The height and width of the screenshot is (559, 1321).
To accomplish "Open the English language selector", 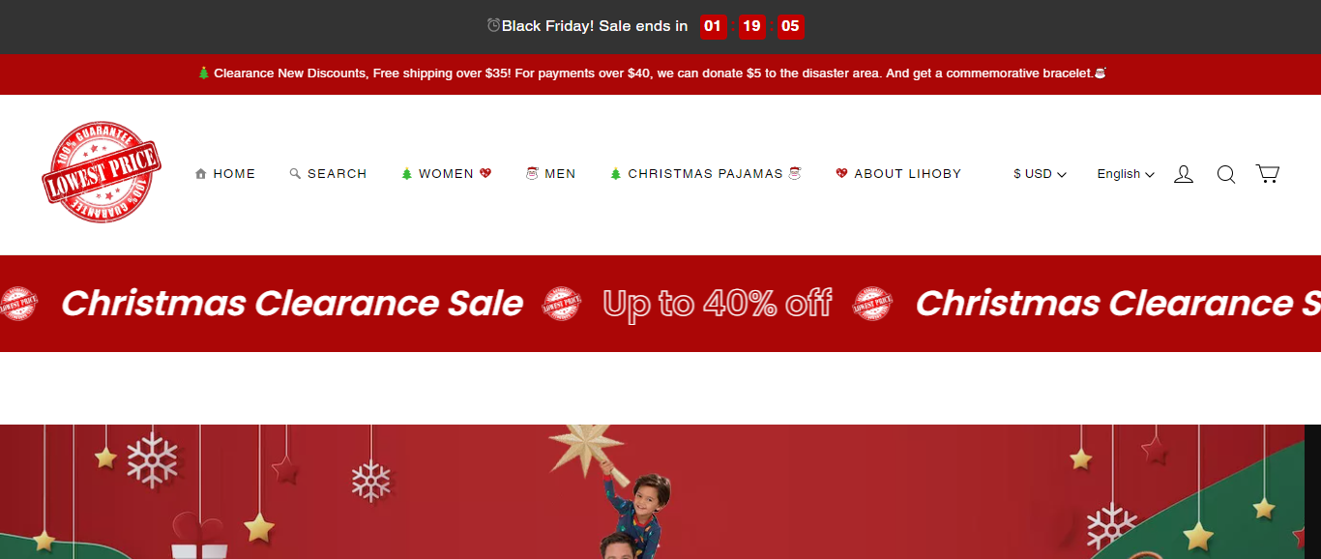I will pyautogui.click(x=1126, y=174).
